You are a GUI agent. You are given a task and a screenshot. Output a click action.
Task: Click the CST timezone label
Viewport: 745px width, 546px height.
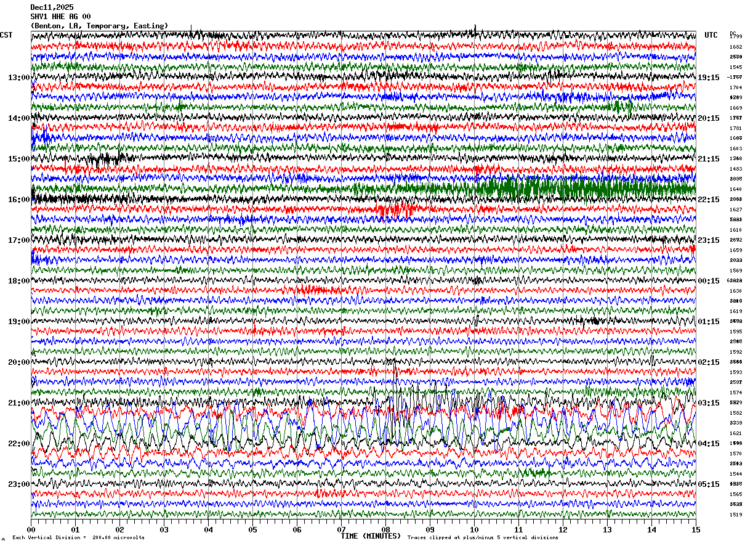coord(6,35)
